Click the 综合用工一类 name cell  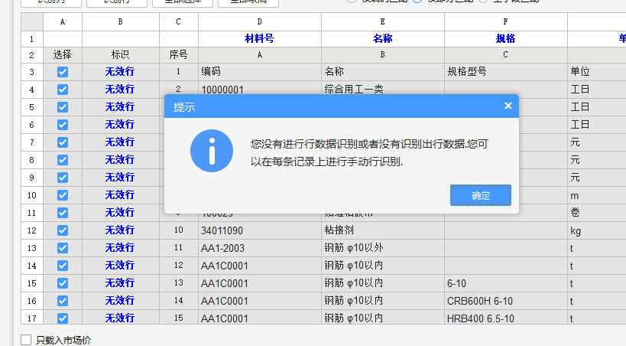[x=382, y=88]
